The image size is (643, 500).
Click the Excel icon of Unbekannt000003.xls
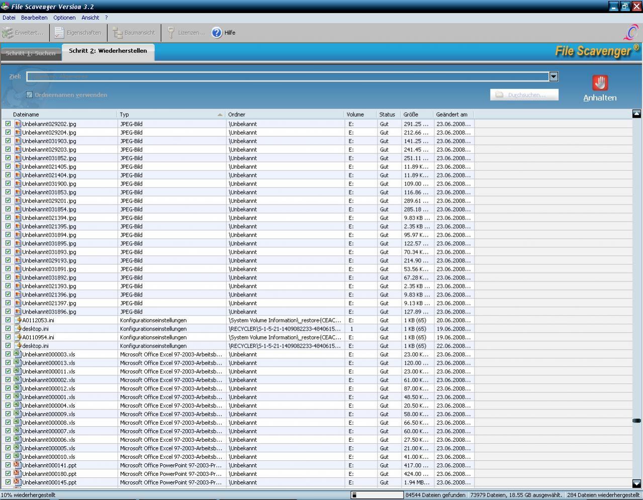click(18, 354)
